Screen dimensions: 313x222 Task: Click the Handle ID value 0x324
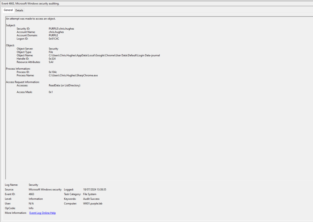coord(52,59)
